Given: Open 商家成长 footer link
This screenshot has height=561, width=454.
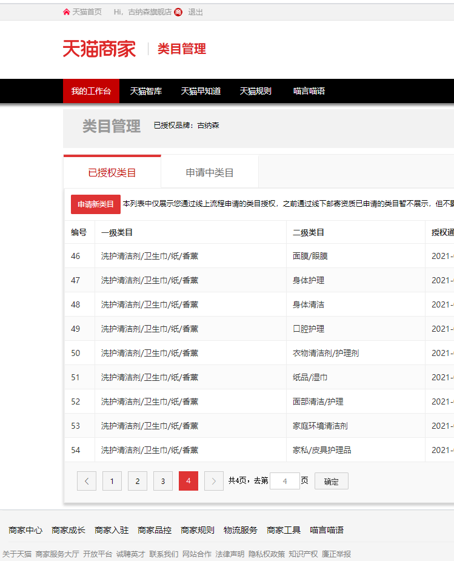Looking at the screenshot, I should point(68,530).
